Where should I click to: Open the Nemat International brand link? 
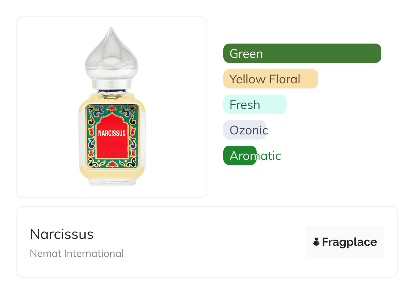click(76, 254)
